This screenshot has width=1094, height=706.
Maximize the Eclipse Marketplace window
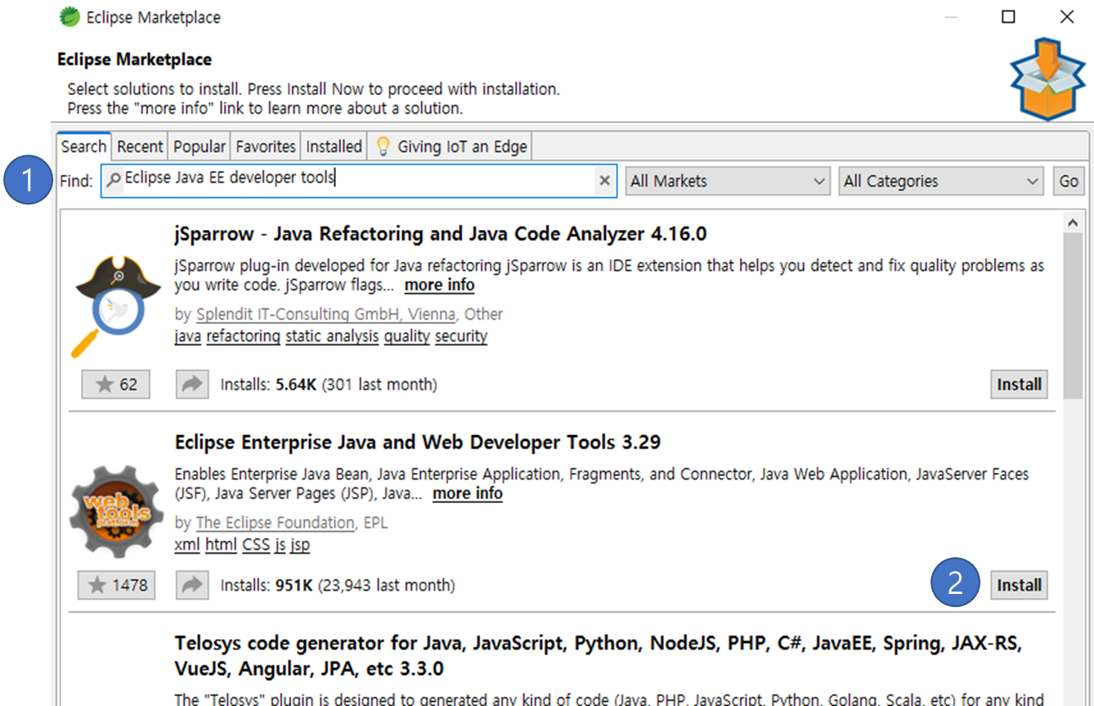pyautogui.click(x=1009, y=16)
